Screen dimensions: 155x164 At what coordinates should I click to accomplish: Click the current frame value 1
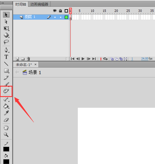[x=132, y=59]
